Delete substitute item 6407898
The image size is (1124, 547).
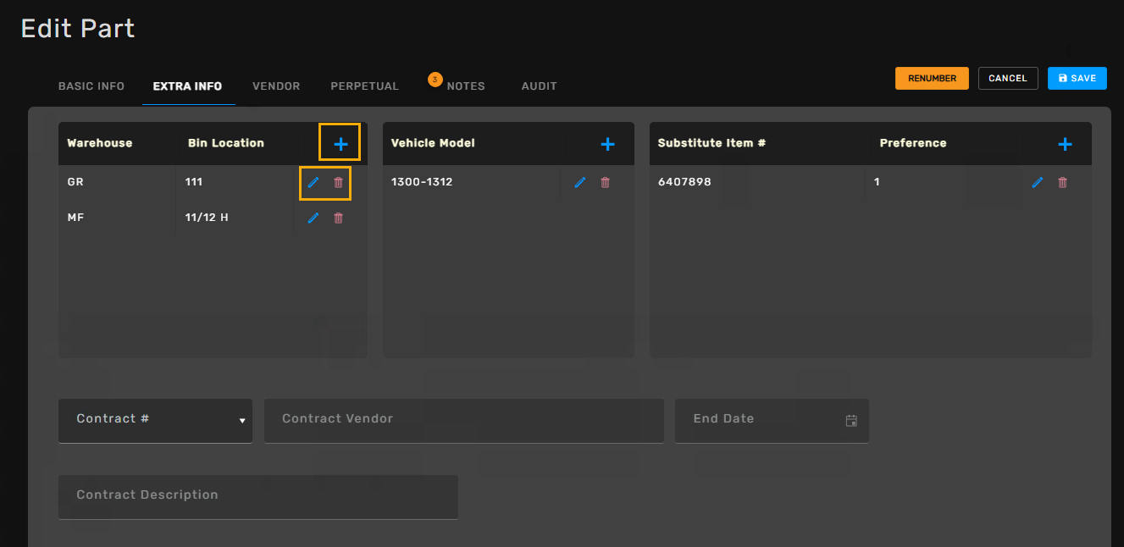pos(1062,183)
